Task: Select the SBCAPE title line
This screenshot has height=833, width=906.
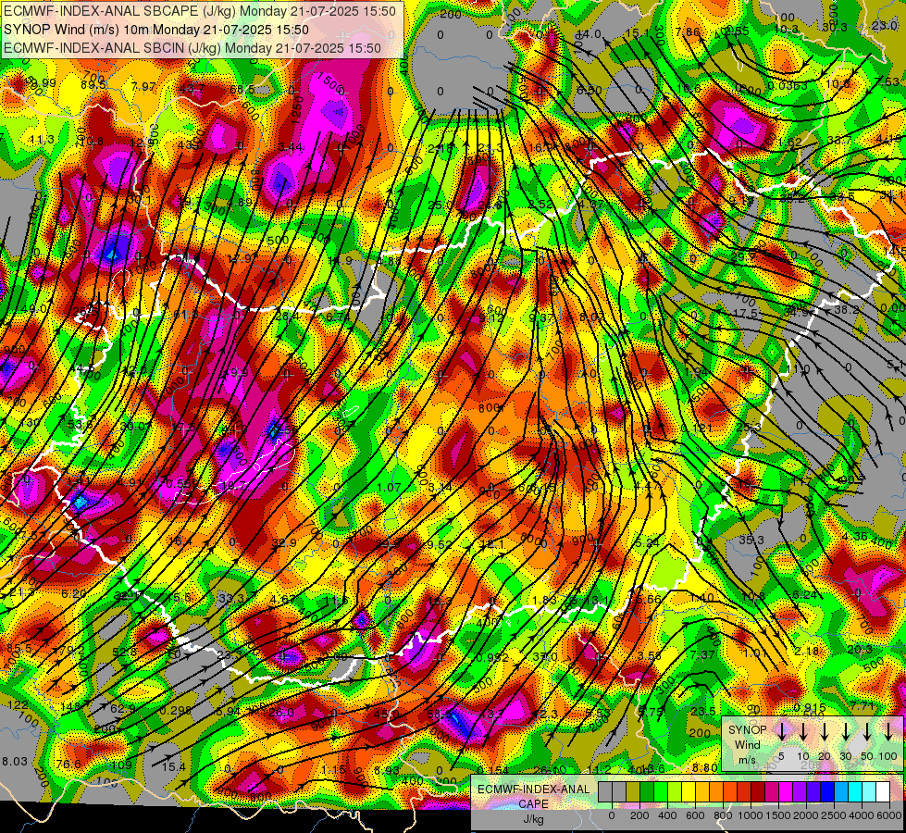Action: tap(200, 11)
